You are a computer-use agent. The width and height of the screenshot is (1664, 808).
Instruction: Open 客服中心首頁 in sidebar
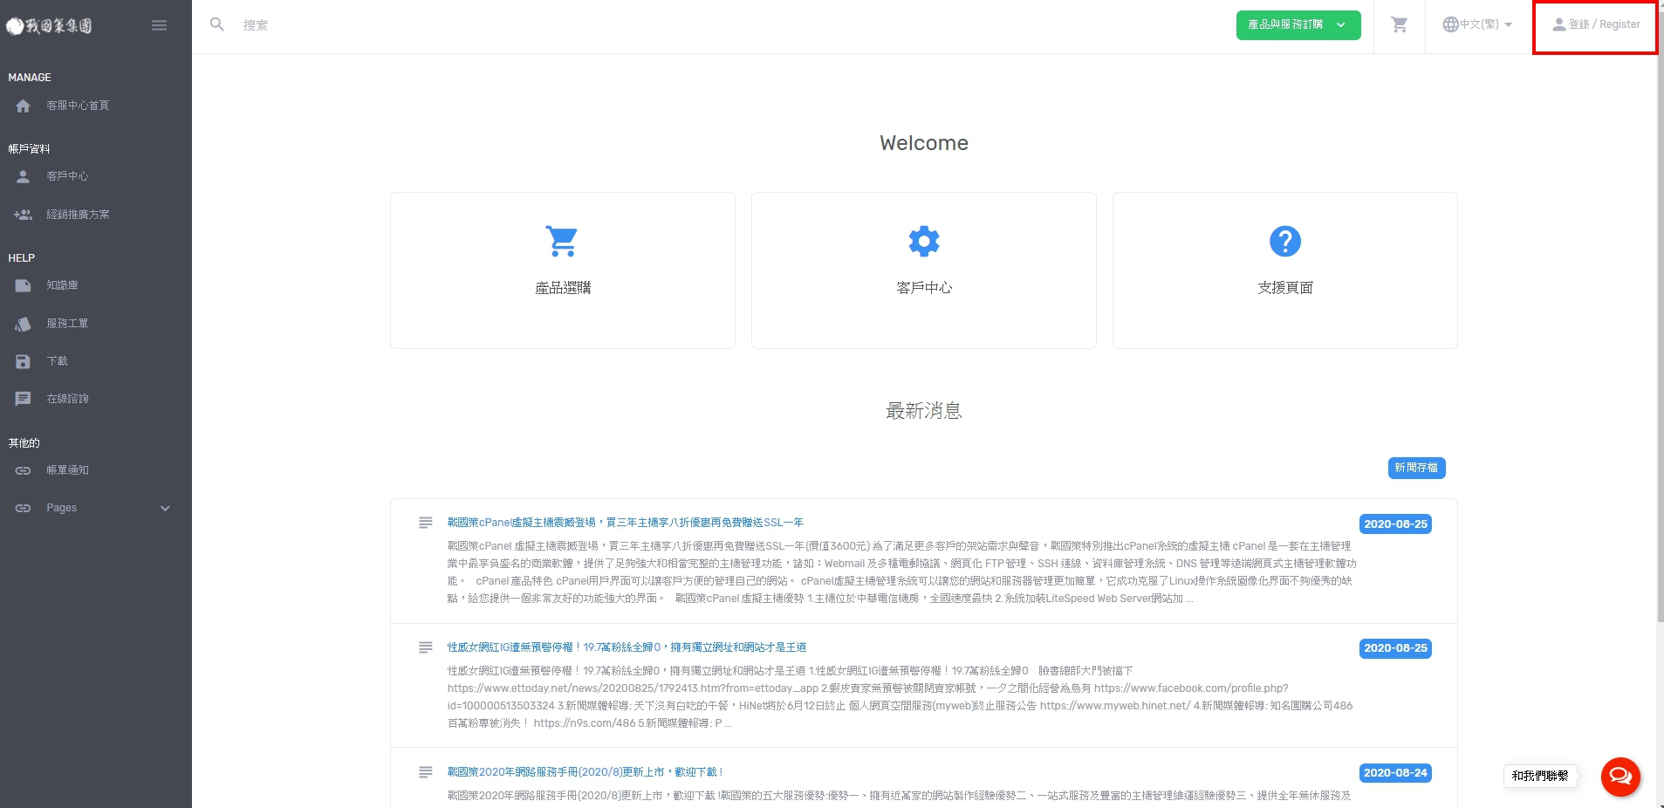pos(78,106)
